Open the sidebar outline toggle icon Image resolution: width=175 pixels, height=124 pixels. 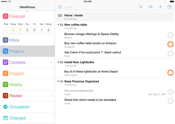pos(60,7)
